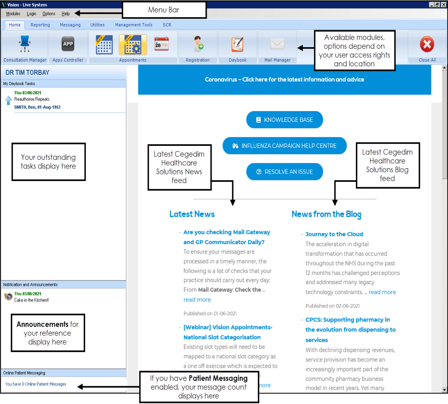Click the page scrollbar down arrow
The image size is (448, 404).
(444, 390)
